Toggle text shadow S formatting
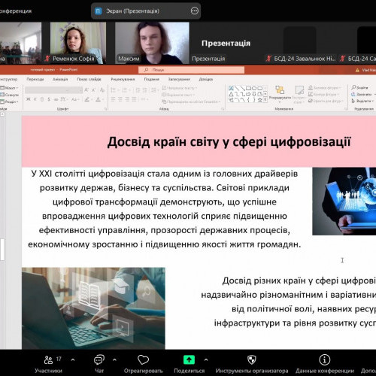This screenshot has width=376, height=376. point(49,99)
